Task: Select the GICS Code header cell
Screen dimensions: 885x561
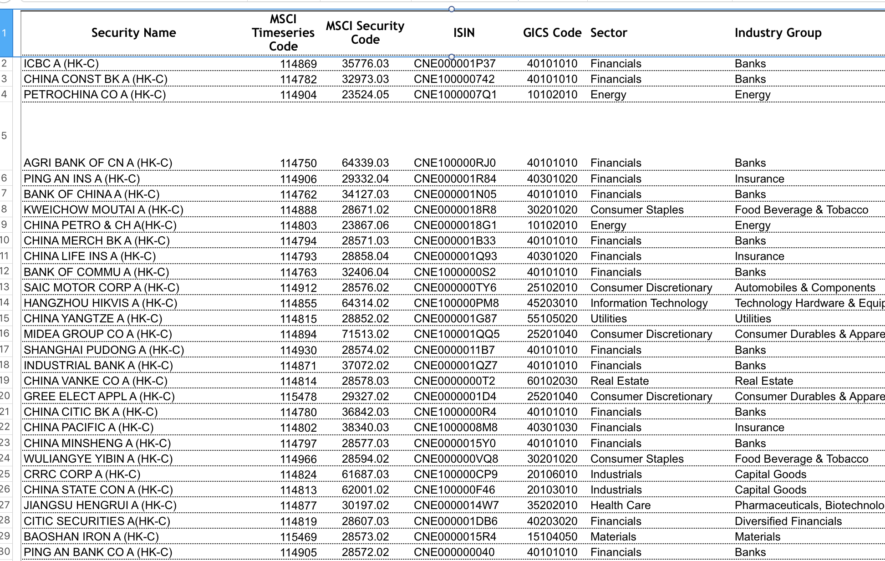Action: click(552, 33)
